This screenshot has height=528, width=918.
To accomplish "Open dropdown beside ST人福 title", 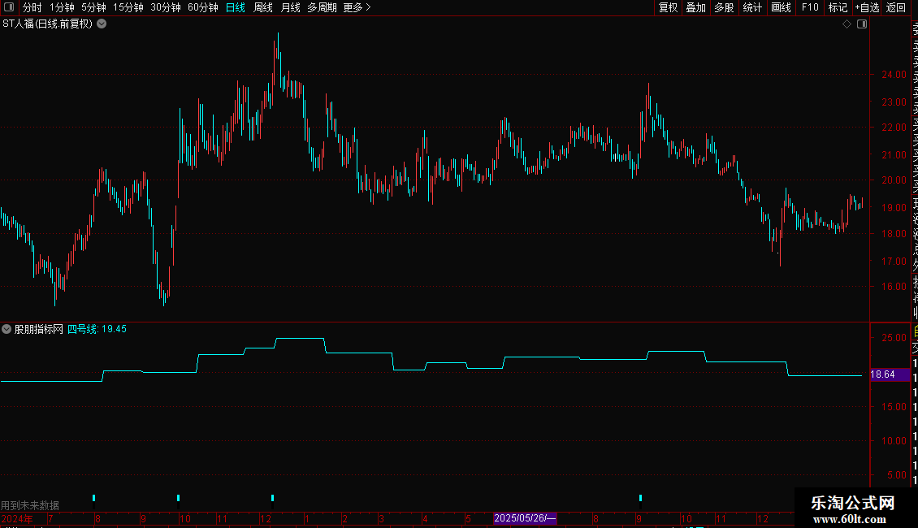I will click(102, 24).
